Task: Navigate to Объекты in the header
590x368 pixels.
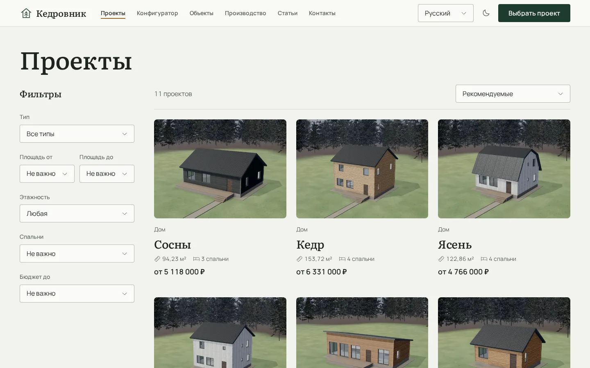Action: click(x=202, y=13)
